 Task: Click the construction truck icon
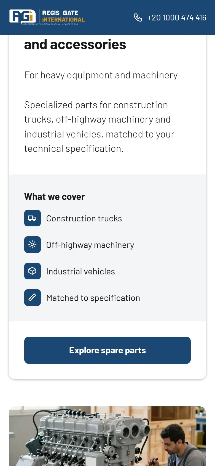(33, 218)
